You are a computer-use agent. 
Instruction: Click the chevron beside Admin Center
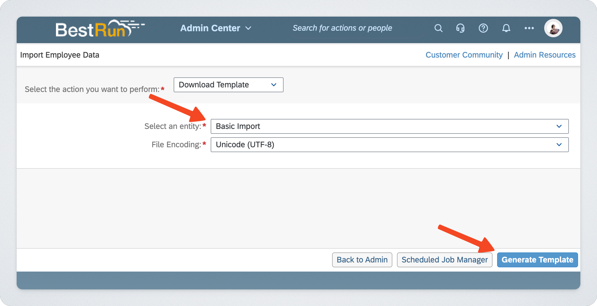pyautogui.click(x=249, y=28)
